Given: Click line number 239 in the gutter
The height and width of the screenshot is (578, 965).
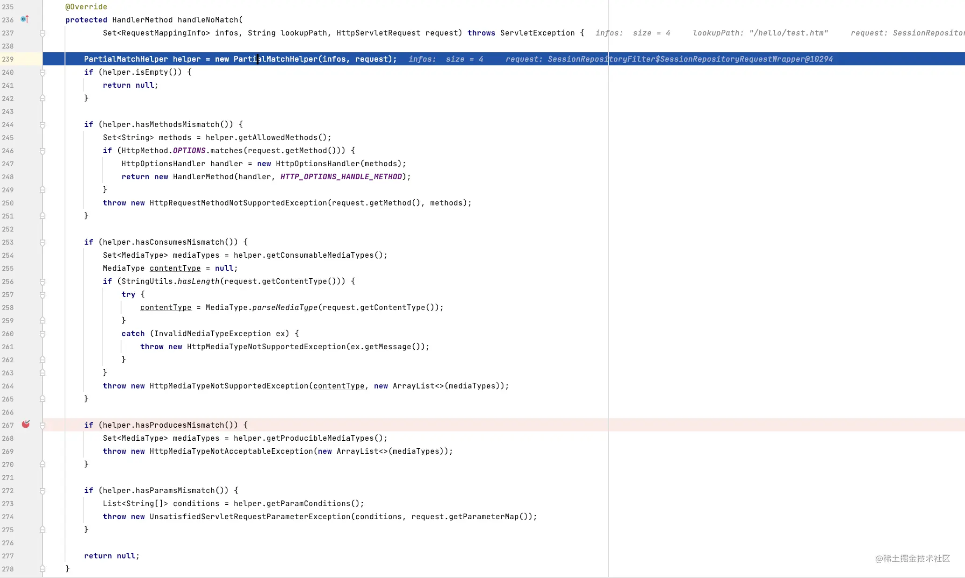Looking at the screenshot, I should [x=8, y=59].
